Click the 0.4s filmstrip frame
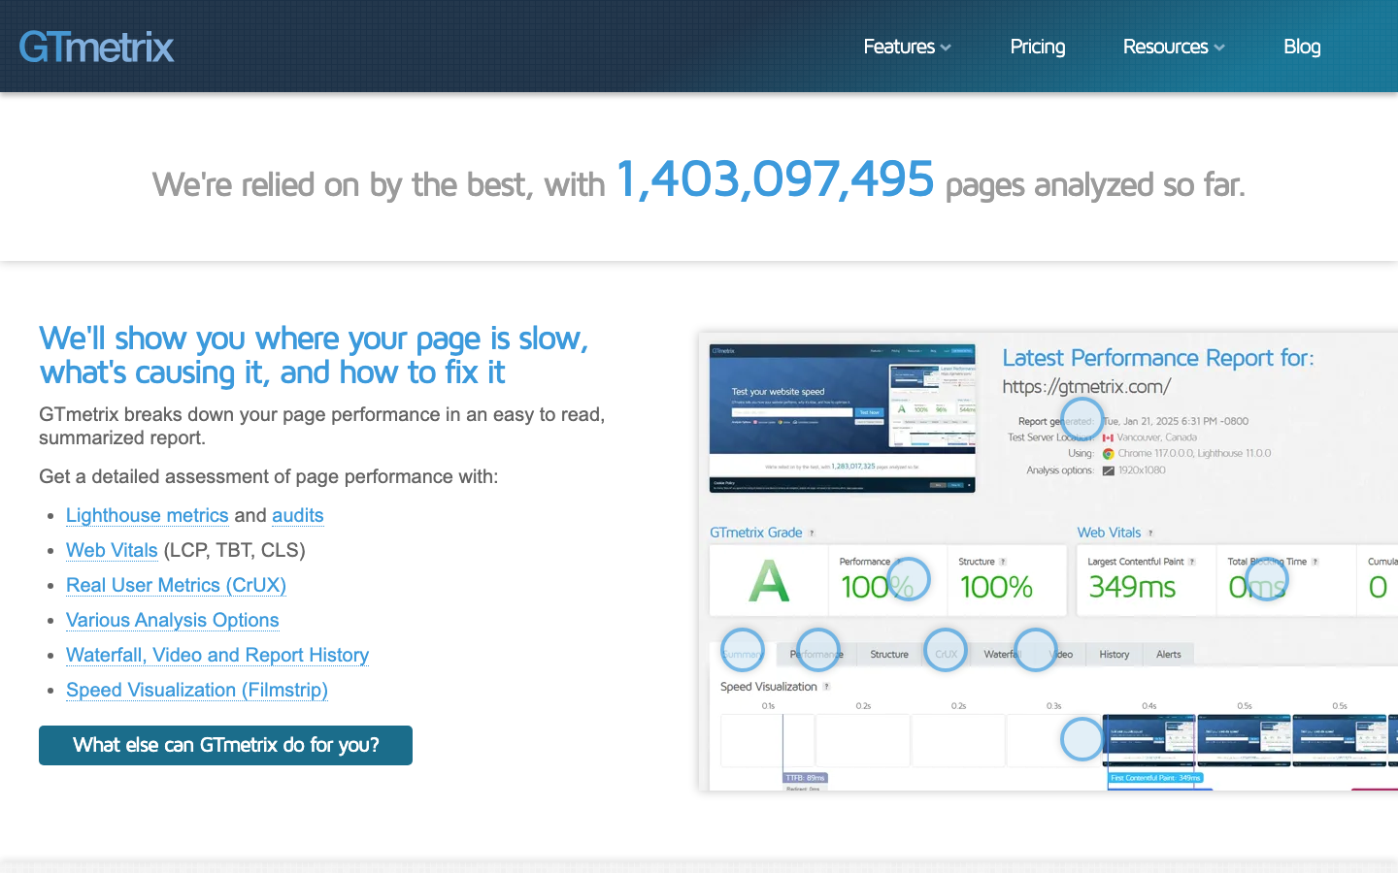This screenshot has width=1398, height=873. point(1148,740)
